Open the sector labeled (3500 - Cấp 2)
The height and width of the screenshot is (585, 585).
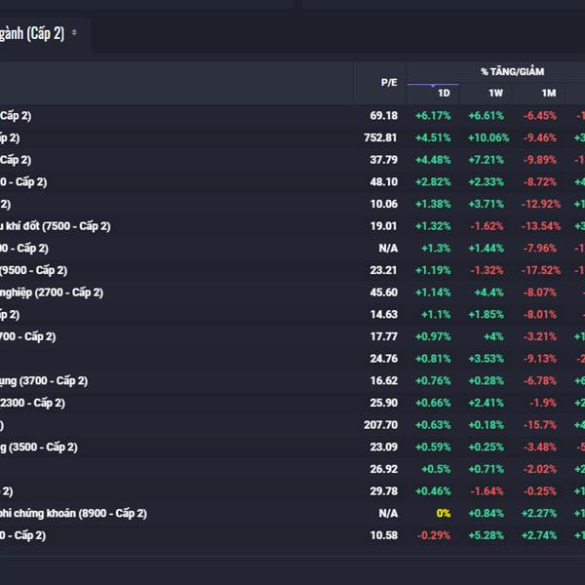coord(39,447)
